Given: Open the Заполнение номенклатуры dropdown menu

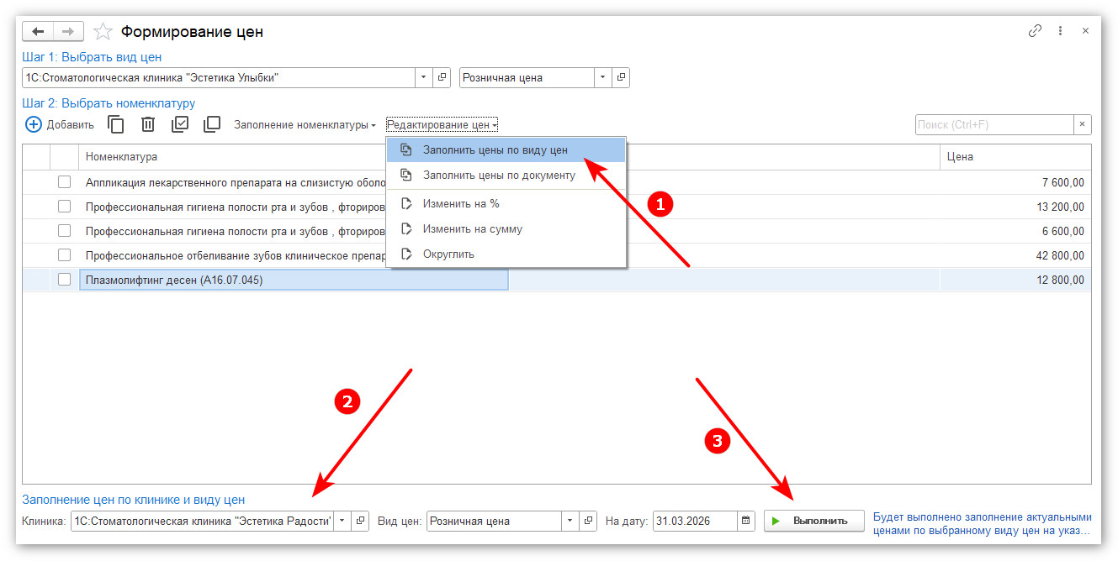Looking at the screenshot, I should click(305, 125).
